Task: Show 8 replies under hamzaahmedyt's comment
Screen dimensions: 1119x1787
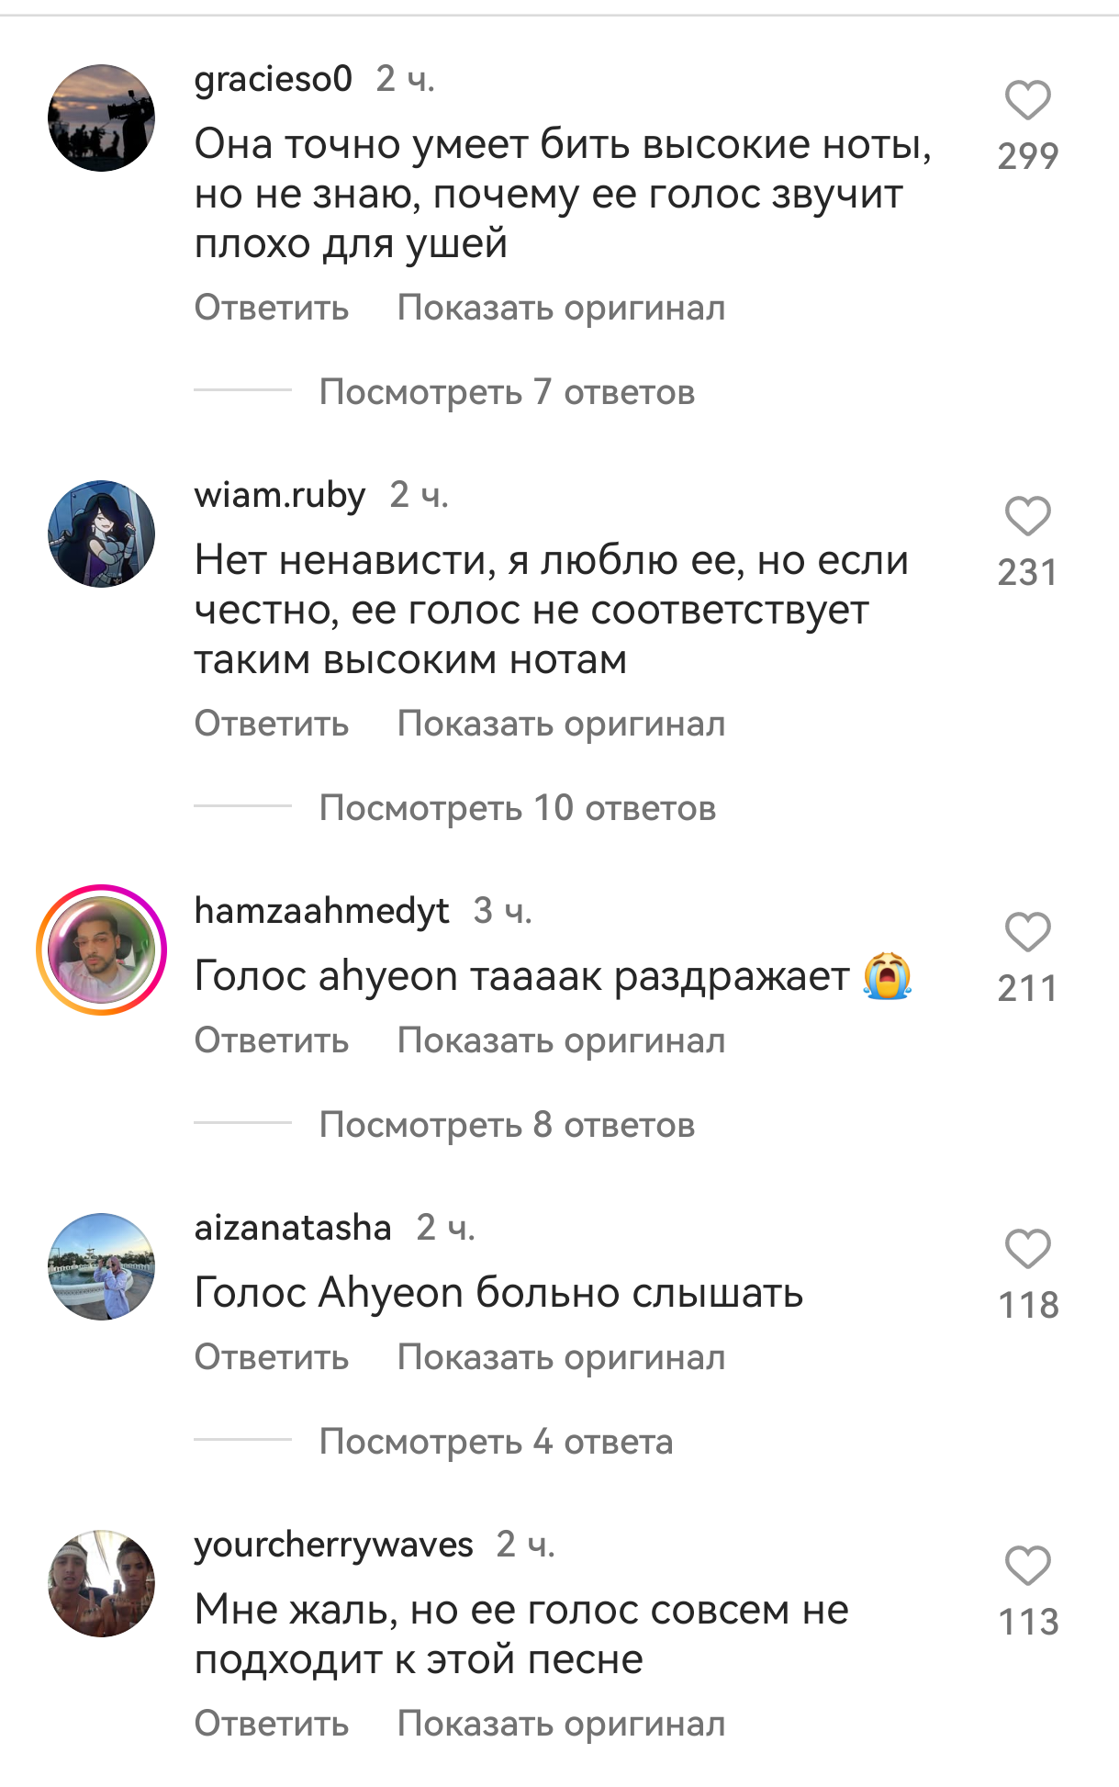Action: pos(507,1125)
